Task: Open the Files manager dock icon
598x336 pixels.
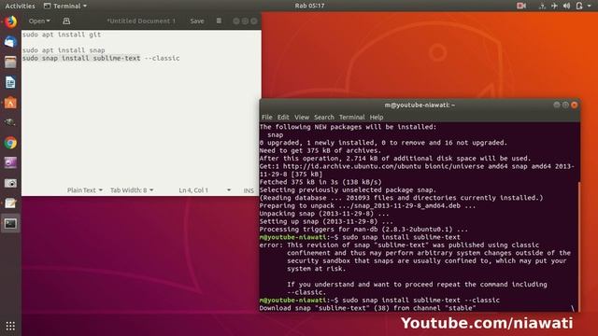Action: point(10,62)
